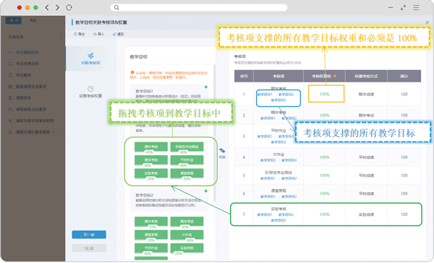The height and width of the screenshot is (263, 434).
Task: Click the 教学目标 panel vertical scrollbar
Action: [x=215, y=133]
